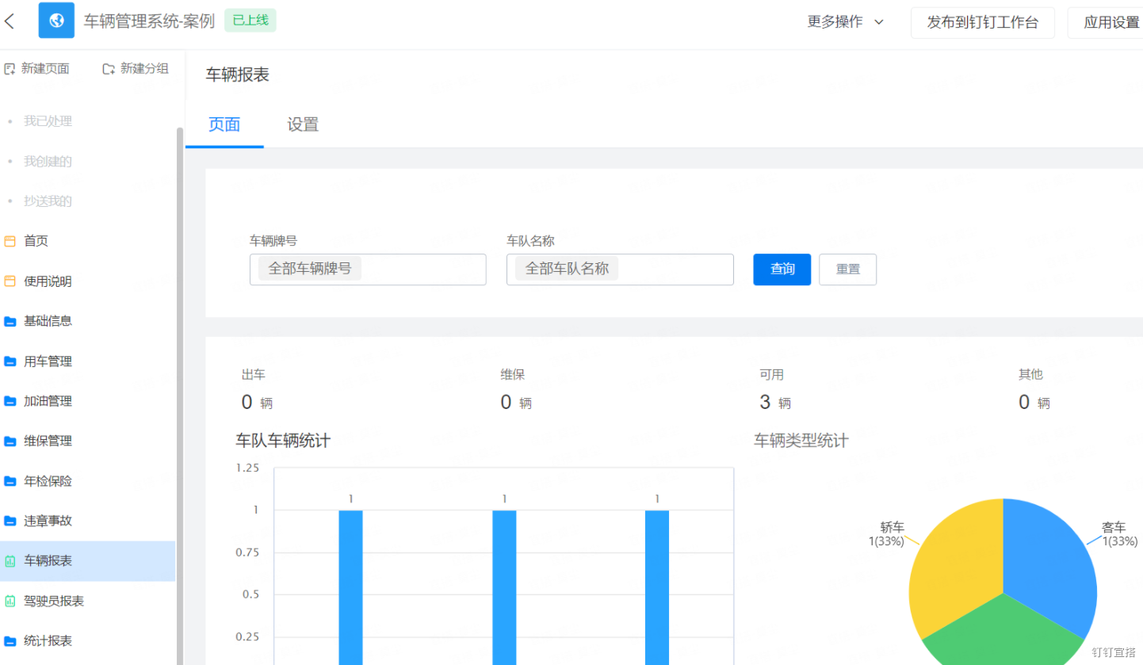
Task: Click the 车辆类型统计 chart title
Action: pyautogui.click(x=801, y=441)
